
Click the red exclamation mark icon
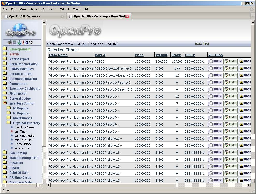pyautogui.click(x=23, y=43)
